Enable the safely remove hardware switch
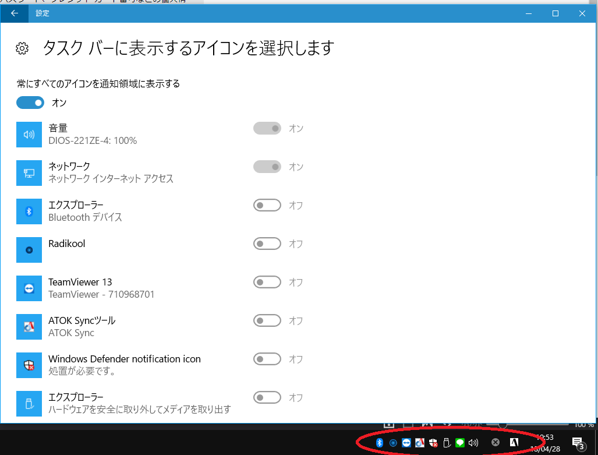 click(x=267, y=398)
